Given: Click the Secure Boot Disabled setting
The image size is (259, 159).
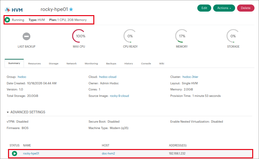Looking at the screenshot, I should [x=104, y=122].
